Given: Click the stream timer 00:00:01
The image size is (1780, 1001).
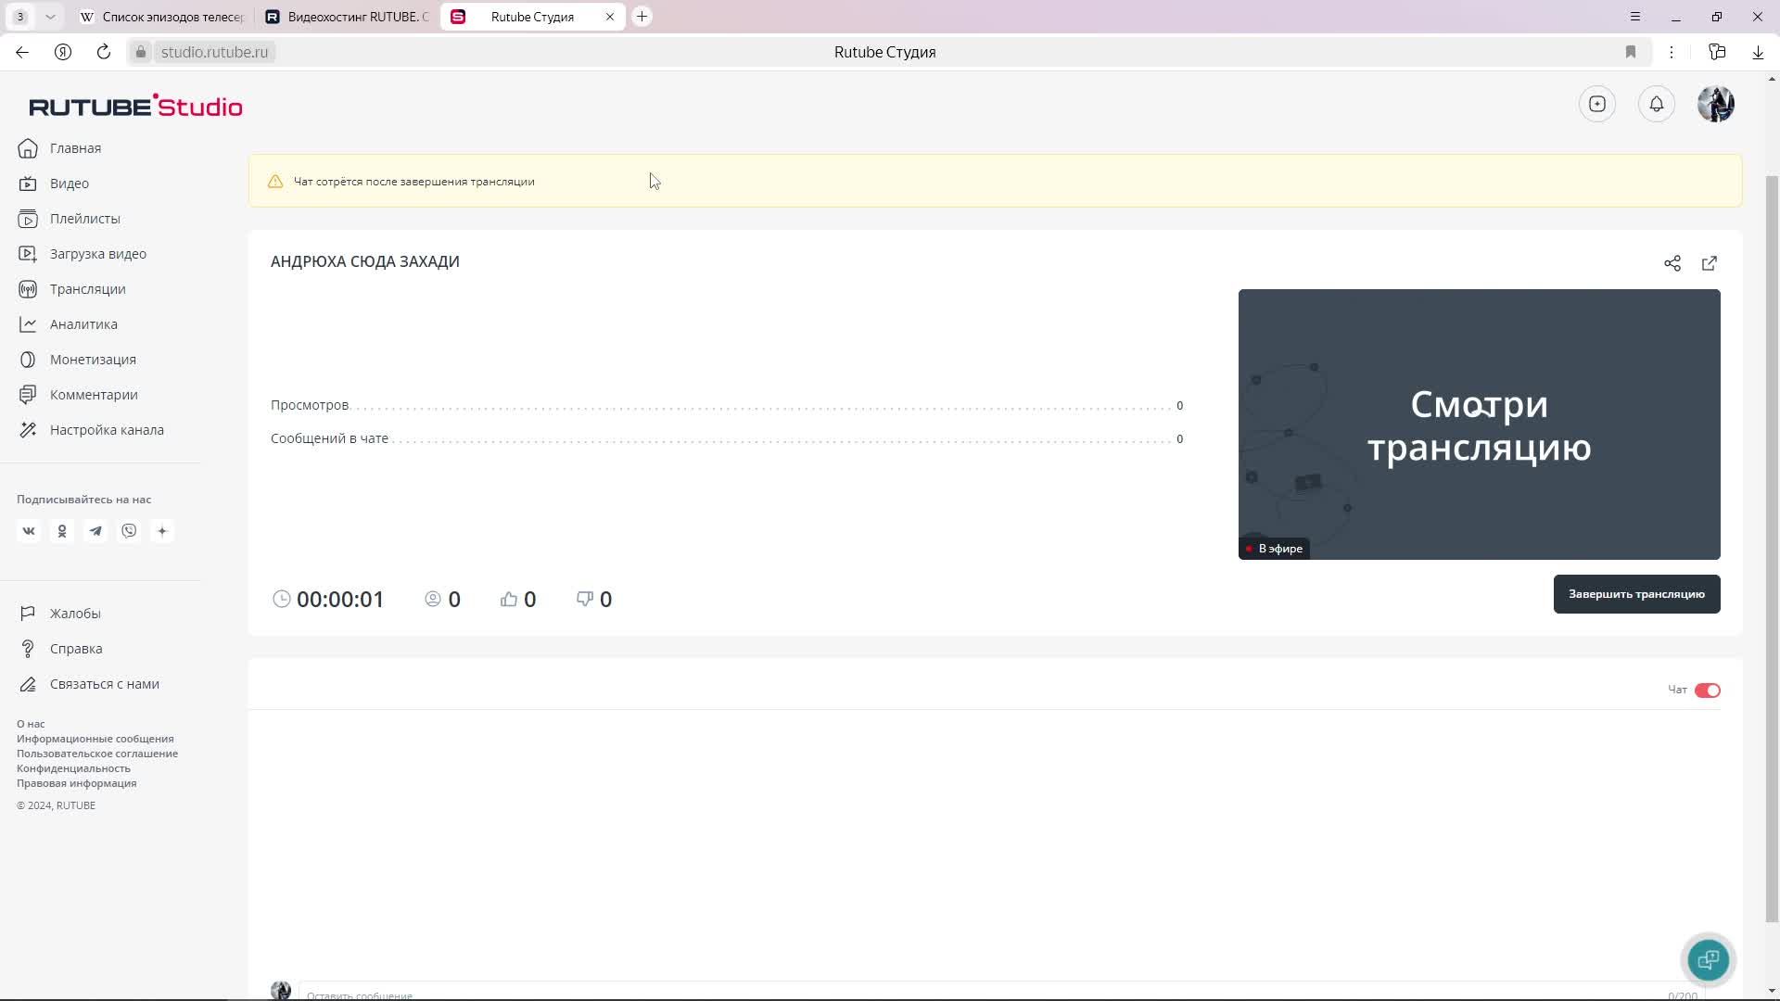Looking at the screenshot, I should (x=340, y=600).
